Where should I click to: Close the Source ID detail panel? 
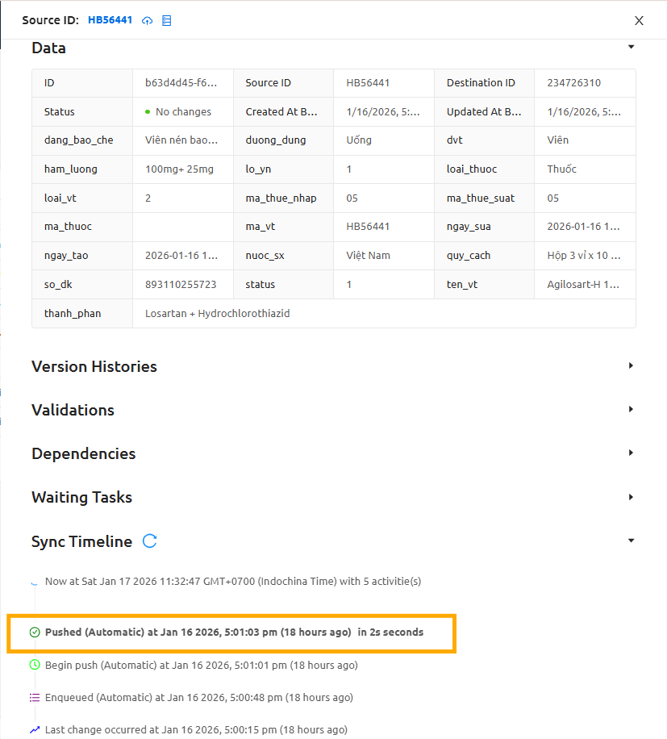tap(639, 20)
